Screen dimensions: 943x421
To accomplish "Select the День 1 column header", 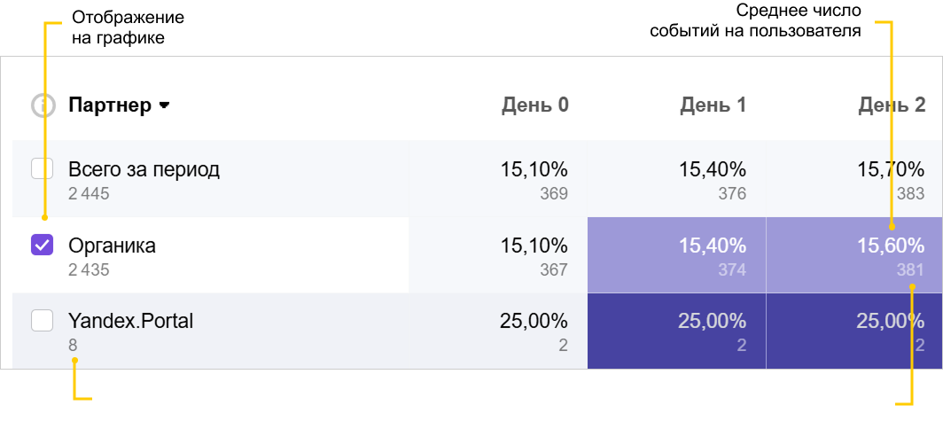I will (713, 105).
